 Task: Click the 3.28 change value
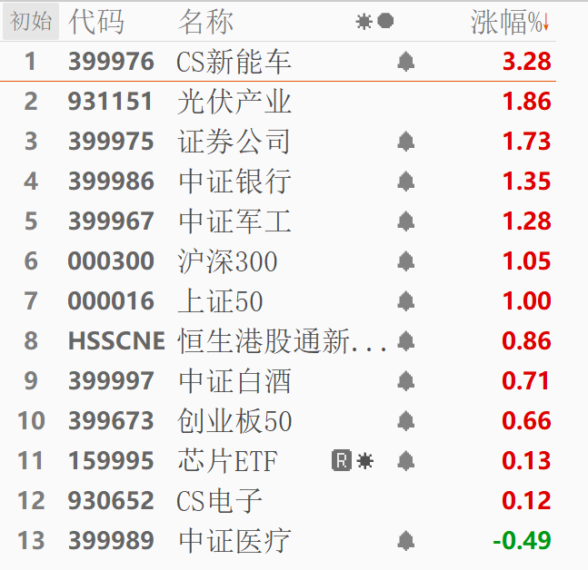(527, 62)
